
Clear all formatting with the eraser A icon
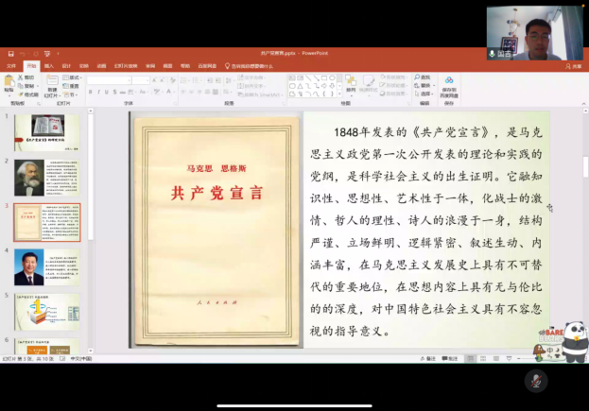172,80
